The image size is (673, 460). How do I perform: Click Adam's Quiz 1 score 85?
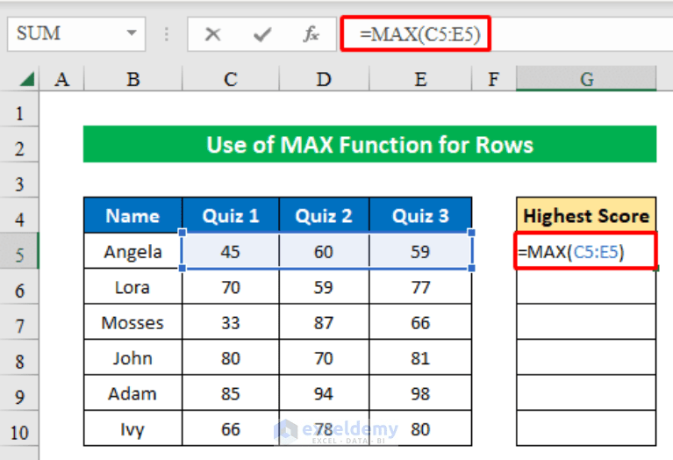point(231,393)
